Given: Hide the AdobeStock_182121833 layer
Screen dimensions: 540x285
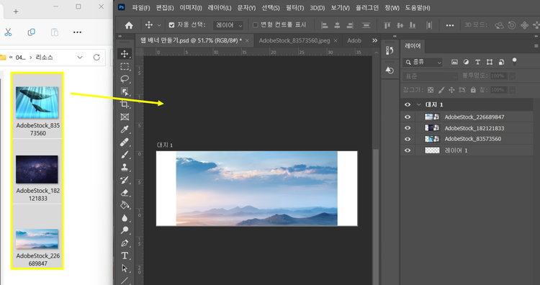Looking at the screenshot, I should point(408,128).
